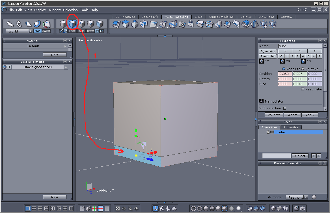The image size is (330, 213).
Task: Open the World coordinate system dropdown
Action: pyautogui.click(x=30, y=31)
